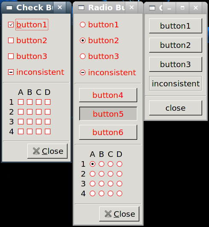Viewport: 209px width, 227px height.
Task: Activate the red button6 toggle button
Action: 108,133
